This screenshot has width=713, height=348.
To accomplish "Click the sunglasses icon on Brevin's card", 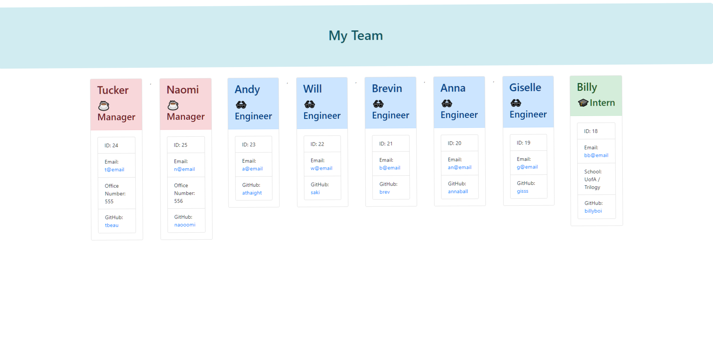I will point(378,104).
